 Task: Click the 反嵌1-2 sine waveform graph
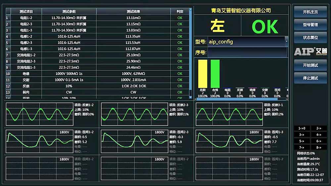[39, 114]
